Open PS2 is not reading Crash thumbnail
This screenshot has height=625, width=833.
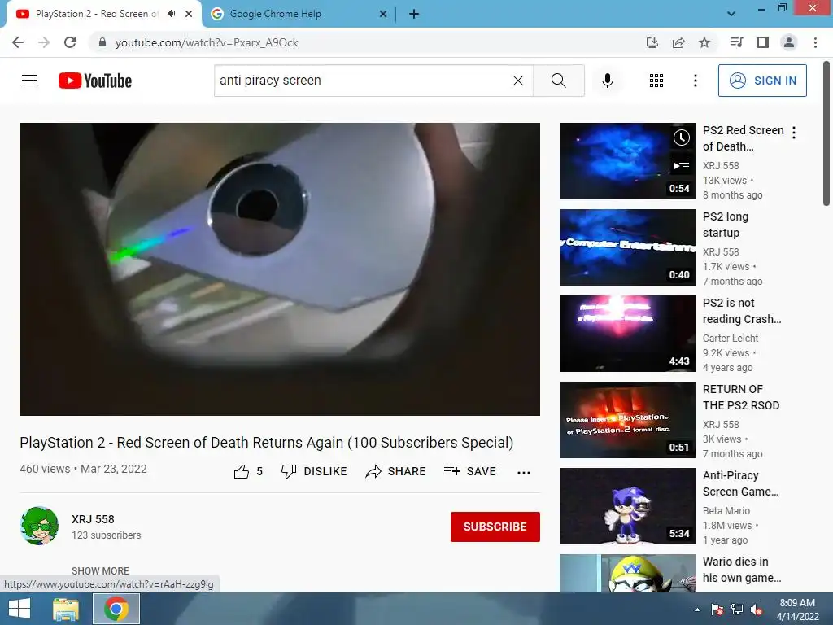[628, 333]
